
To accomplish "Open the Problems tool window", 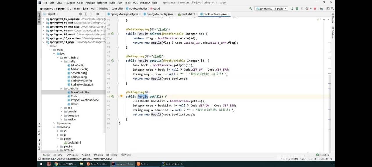I will [x=72, y=155].
